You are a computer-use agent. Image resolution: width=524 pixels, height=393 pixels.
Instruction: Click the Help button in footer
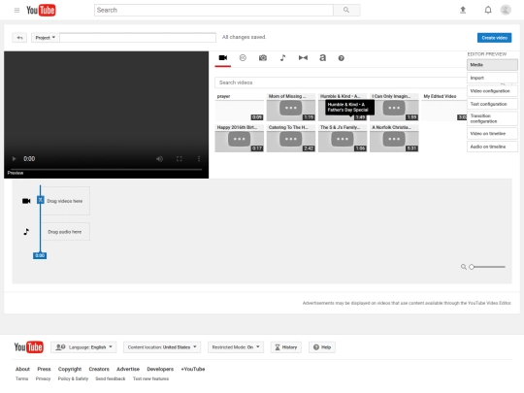click(x=322, y=347)
